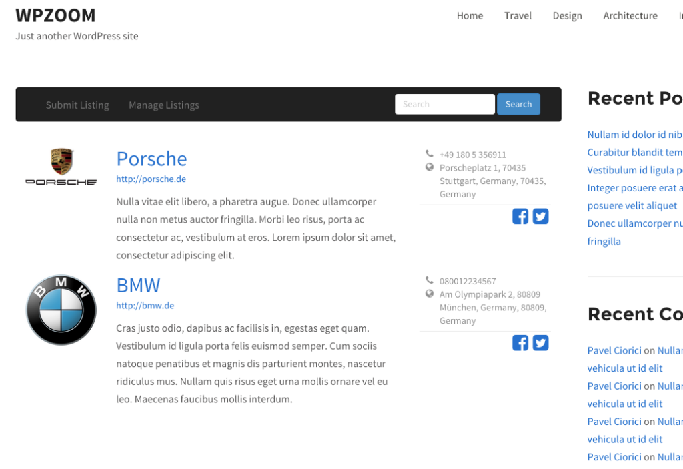
Task: Open Submit Listing in directory bar
Action: [77, 105]
